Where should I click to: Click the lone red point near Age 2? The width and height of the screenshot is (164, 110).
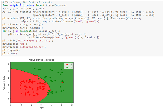coord(62,82)
